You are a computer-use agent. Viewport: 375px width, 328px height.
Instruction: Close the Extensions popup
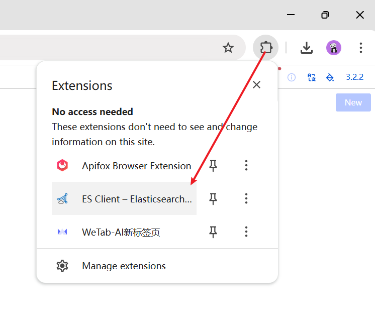coord(256,84)
